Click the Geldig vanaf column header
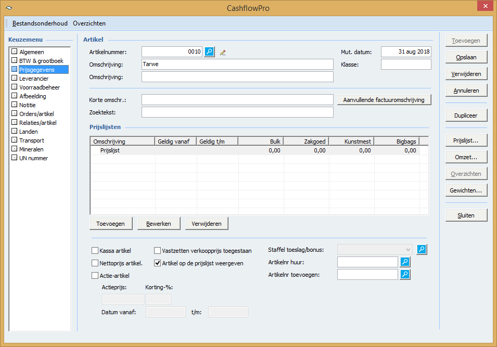The image size is (497, 347). point(175,142)
